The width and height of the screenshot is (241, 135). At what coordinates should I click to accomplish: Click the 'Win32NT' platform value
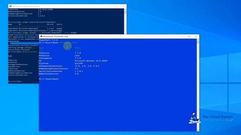pyautogui.click(x=79, y=63)
